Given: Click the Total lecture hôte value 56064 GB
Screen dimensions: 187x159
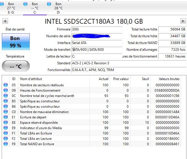Looking at the screenshot, I should point(172,29).
